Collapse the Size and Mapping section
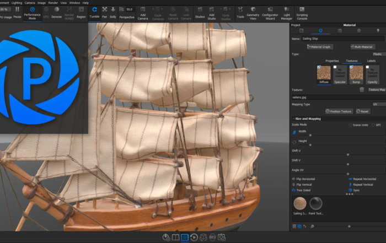The image size is (386, 243). point(308,119)
